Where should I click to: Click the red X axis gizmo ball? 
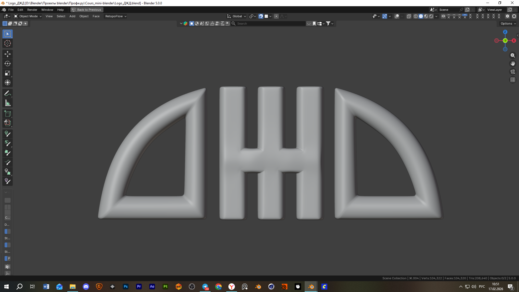click(x=514, y=41)
